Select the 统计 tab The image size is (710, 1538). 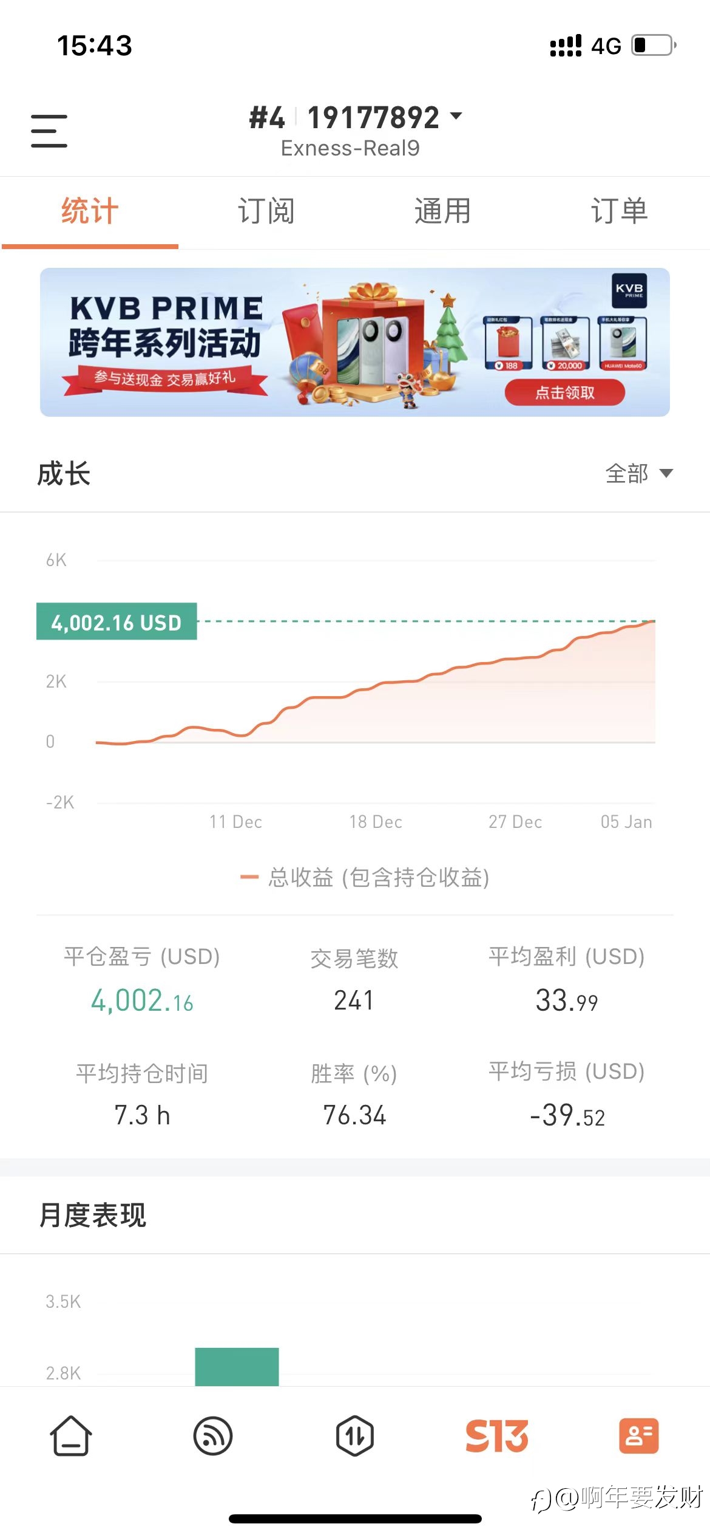[x=90, y=211]
